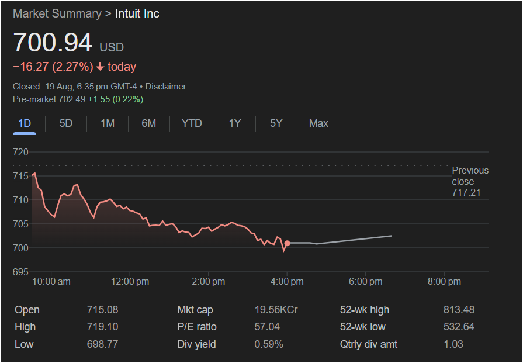Select the 1D time range tab
Screen dimensions: 523x363
[25, 123]
